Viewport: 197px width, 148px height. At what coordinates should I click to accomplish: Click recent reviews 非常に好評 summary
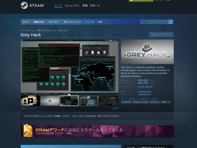point(142,80)
